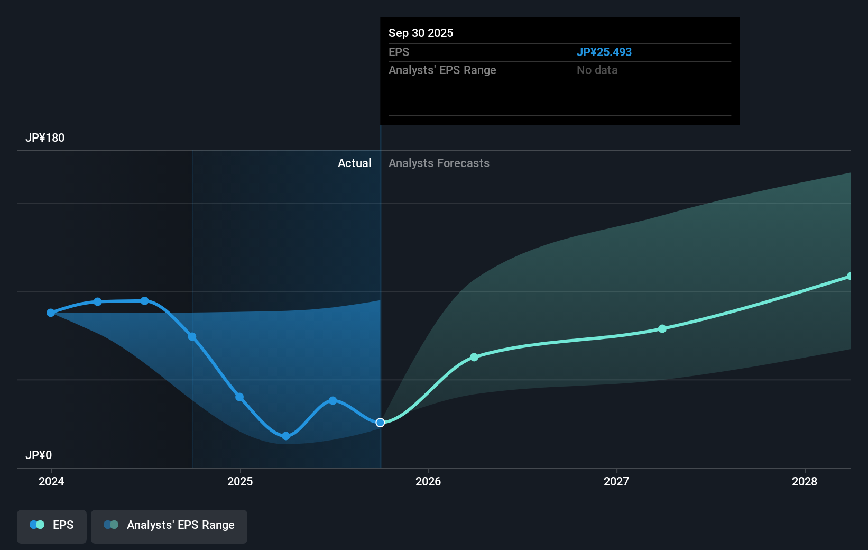
Task: Click the JP¥25.493 EPS value link
Action: [605, 52]
